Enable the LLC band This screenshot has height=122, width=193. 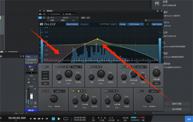tap(47, 67)
